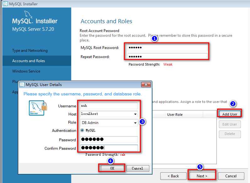The height and width of the screenshot is (183, 250).
Task: Click the MySQL User Details dialog title icon
Action: (22, 84)
